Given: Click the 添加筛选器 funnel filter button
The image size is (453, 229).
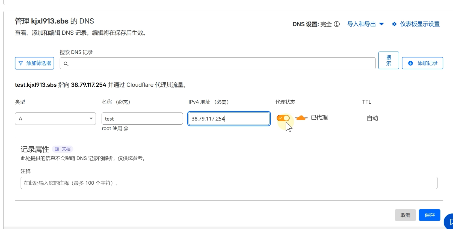Looking at the screenshot, I should tap(34, 63).
